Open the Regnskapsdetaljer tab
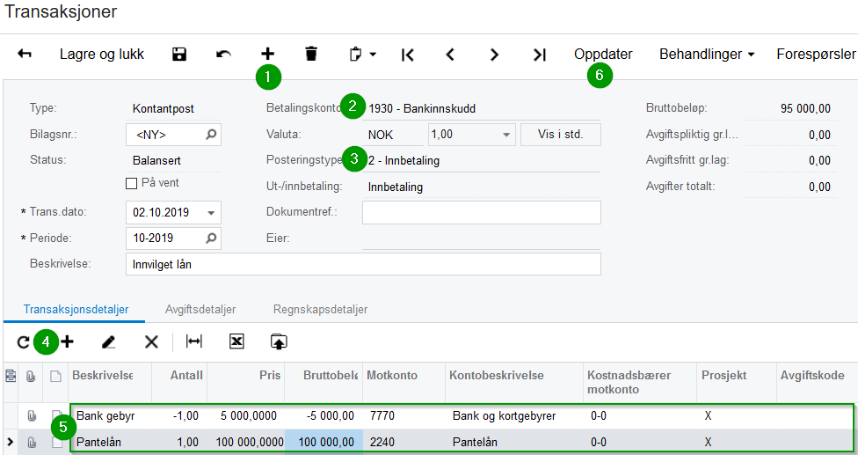Image resolution: width=858 pixels, height=455 pixels. pos(320,310)
